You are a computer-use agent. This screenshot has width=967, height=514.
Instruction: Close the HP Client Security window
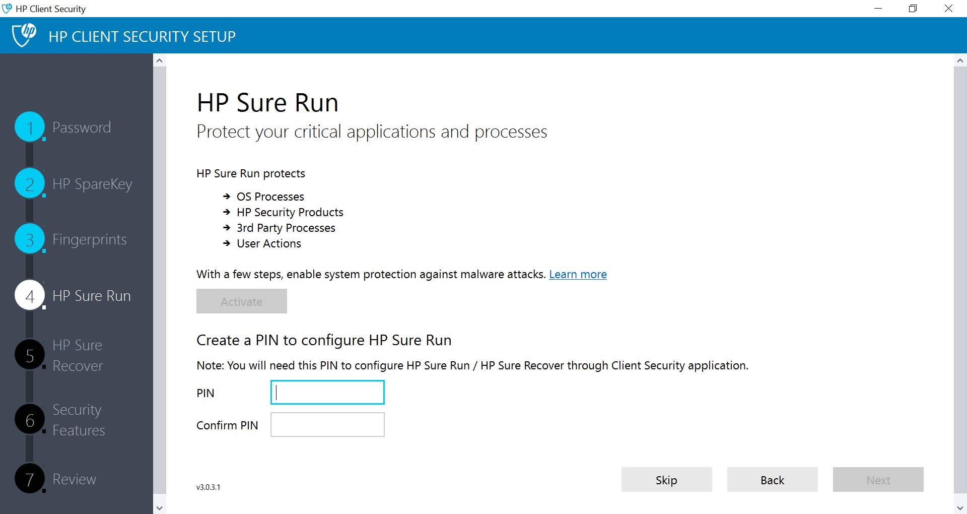point(948,9)
